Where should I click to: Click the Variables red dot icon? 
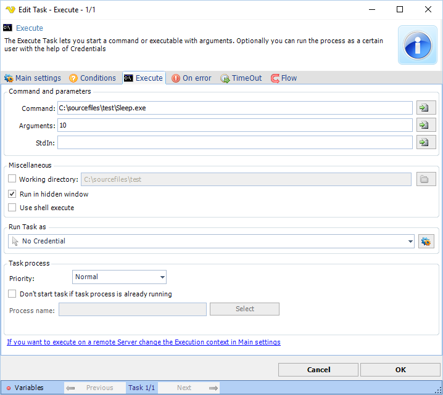pos(9,388)
